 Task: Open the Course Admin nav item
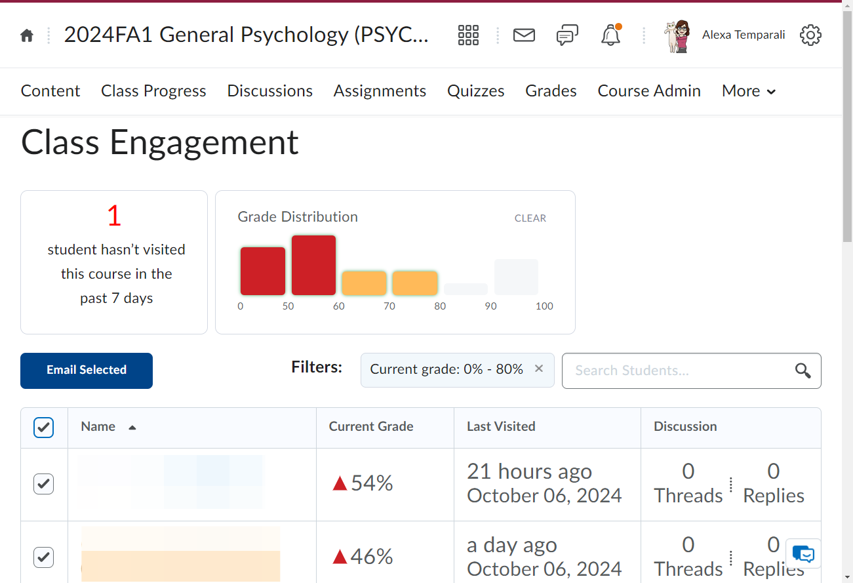pyautogui.click(x=649, y=91)
